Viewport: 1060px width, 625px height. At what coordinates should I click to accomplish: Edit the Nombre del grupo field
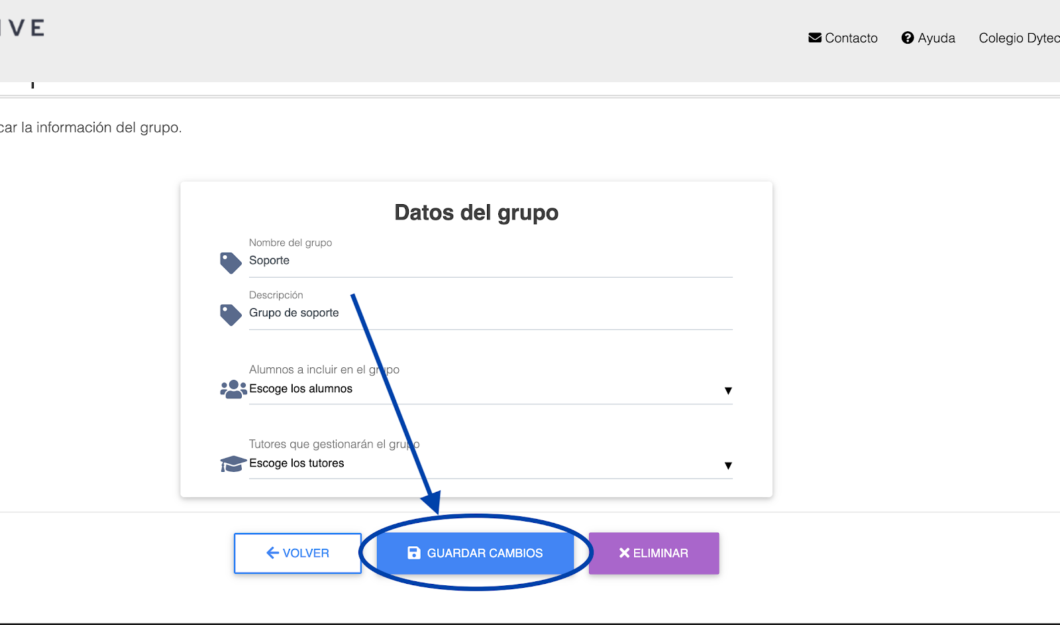pyautogui.click(x=490, y=260)
